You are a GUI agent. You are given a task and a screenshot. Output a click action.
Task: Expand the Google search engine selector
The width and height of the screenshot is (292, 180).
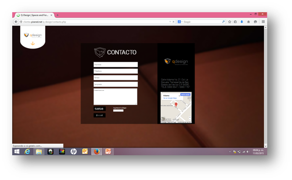tap(179, 22)
